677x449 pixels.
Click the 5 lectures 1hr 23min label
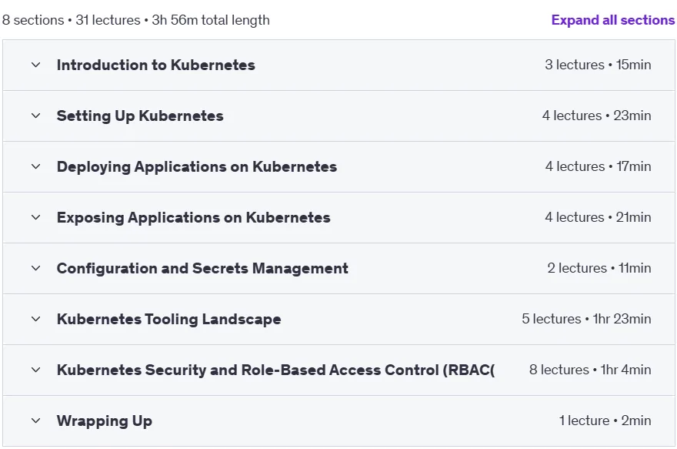pyautogui.click(x=586, y=319)
